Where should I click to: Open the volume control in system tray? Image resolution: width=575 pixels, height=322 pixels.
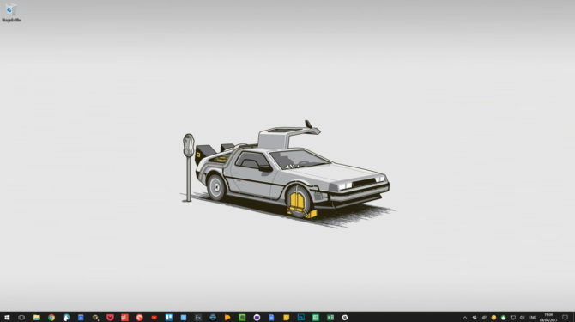522,318
